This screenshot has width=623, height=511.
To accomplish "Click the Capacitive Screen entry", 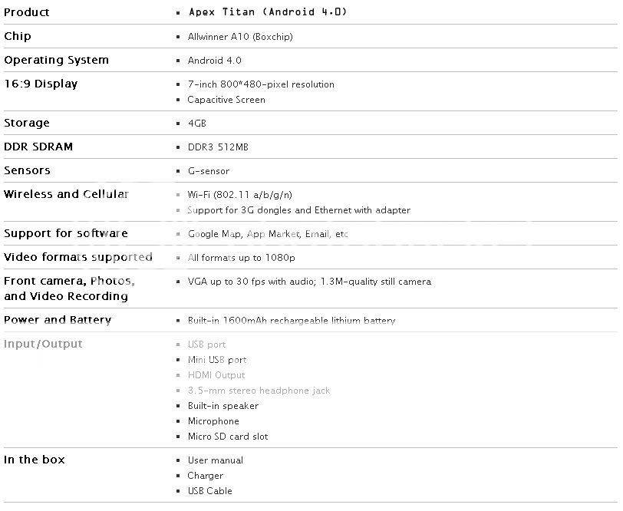I will [226, 100].
